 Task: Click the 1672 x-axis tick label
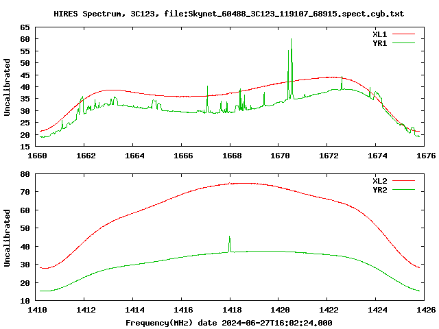[329, 156]
